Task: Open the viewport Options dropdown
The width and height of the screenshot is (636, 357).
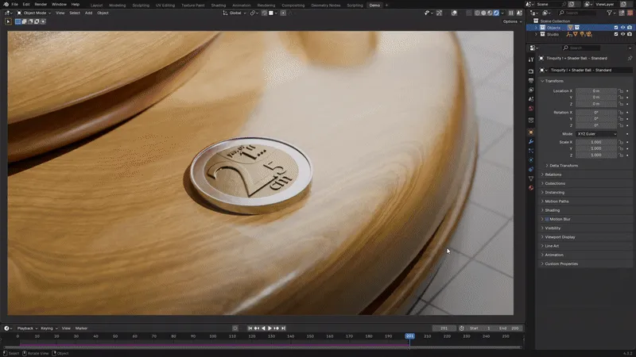Action: (512, 21)
